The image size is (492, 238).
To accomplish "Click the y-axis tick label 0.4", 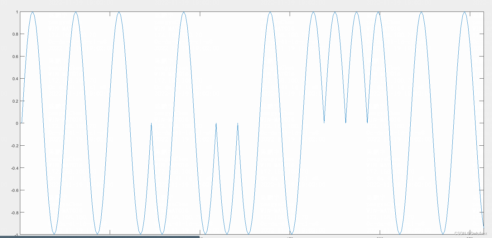I will point(15,79).
